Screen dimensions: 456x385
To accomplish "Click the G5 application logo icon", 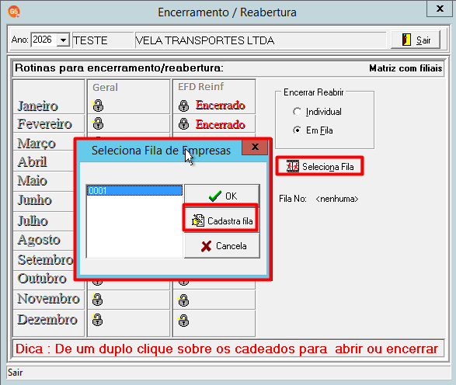I will tap(14, 12).
